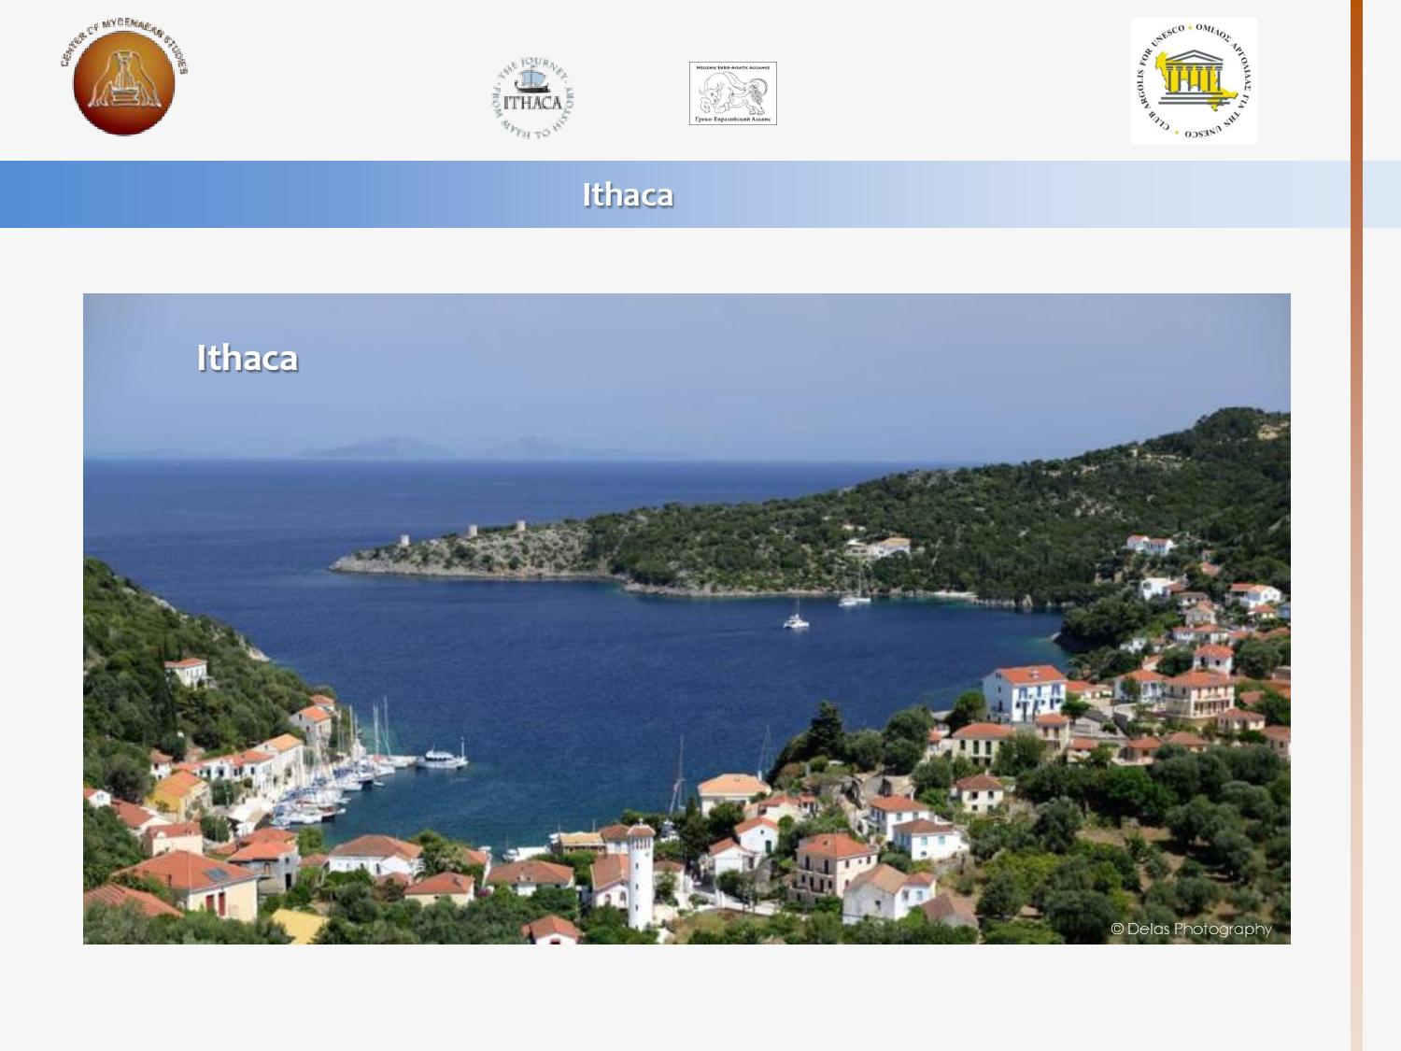Click the Ithaca journey ship logo
1401x1051 pixels.
(532, 99)
